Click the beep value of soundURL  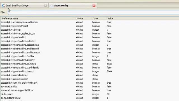(x=109, y=64)
